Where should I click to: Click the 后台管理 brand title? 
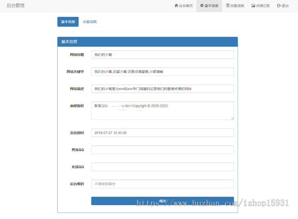pyautogui.click(x=16, y=6)
